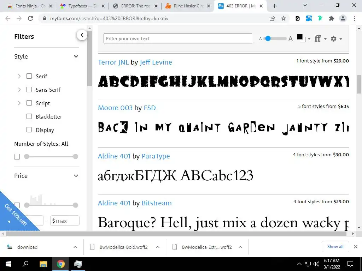Collapse the Price filter section
The image size is (362, 271).
pyautogui.click(x=76, y=176)
